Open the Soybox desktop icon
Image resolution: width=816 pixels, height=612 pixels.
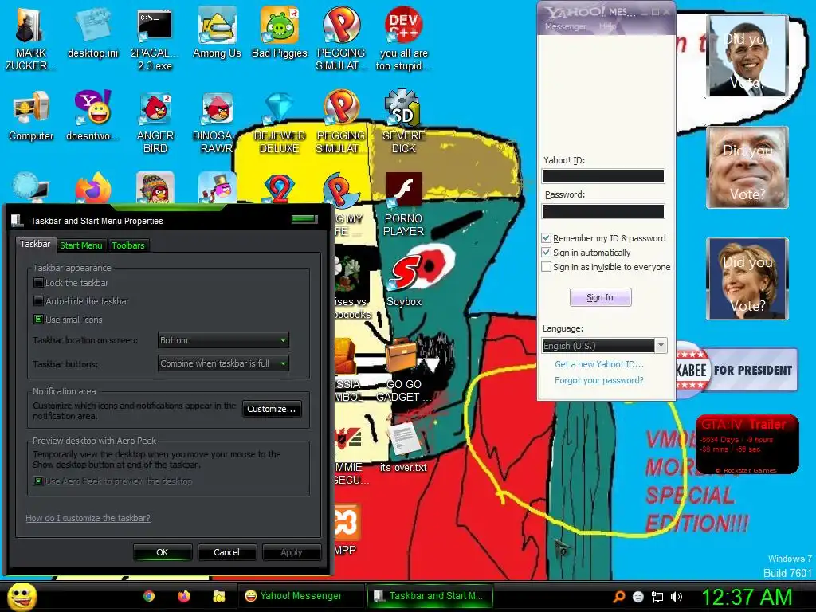tap(404, 280)
